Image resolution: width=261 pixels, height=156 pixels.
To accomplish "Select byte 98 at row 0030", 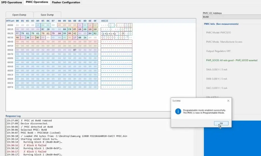I will tap(17, 37).
